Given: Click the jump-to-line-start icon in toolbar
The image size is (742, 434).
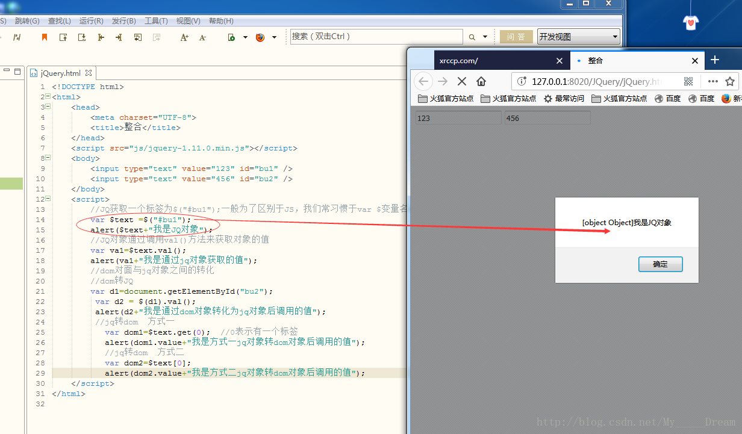Looking at the screenshot, I should tap(101, 37).
